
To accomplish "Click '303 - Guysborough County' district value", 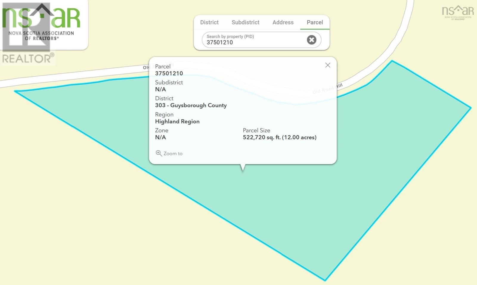I will tap(191, 105).
